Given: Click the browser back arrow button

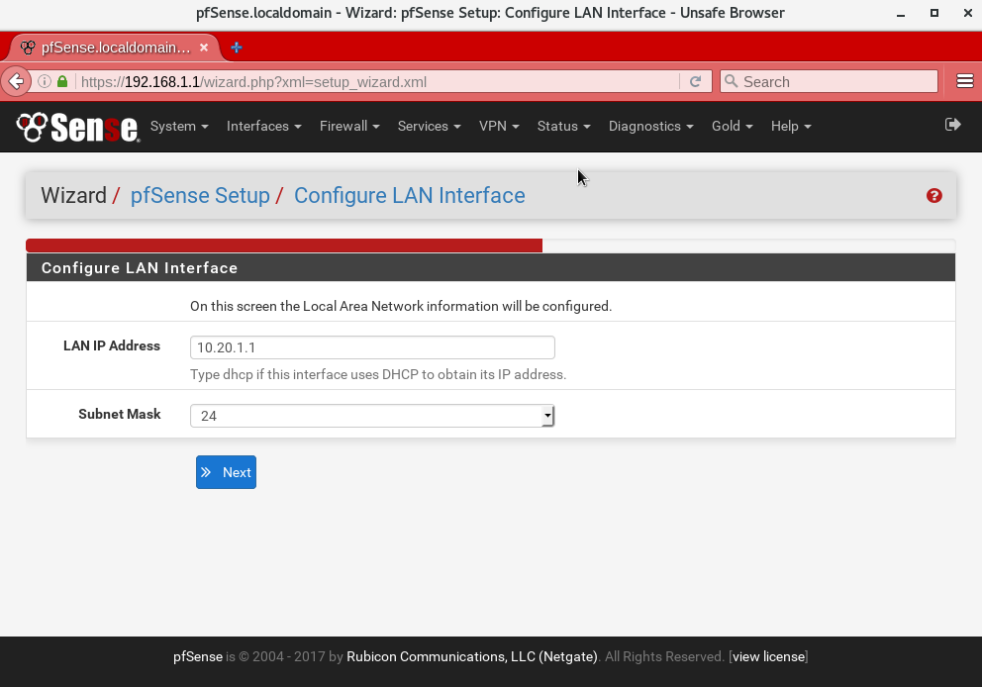Looking at the screenshot, I should 16,81.
